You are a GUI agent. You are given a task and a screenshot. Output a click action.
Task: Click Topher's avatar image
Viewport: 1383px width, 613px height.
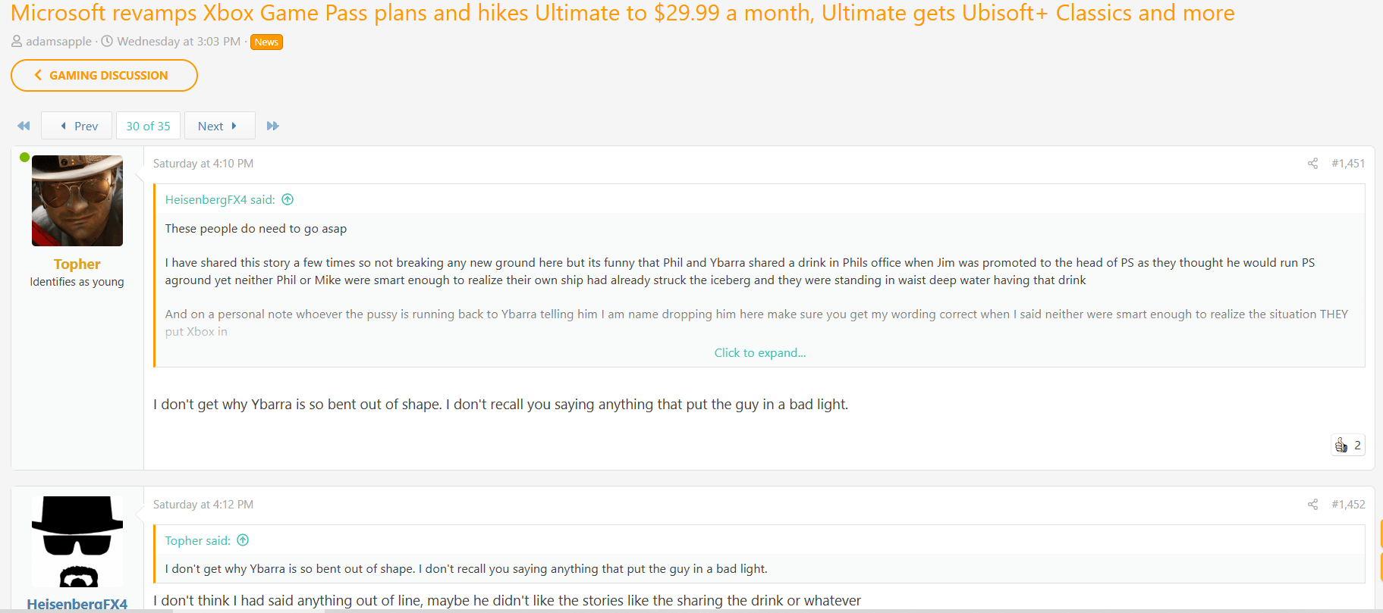(77, 201)
